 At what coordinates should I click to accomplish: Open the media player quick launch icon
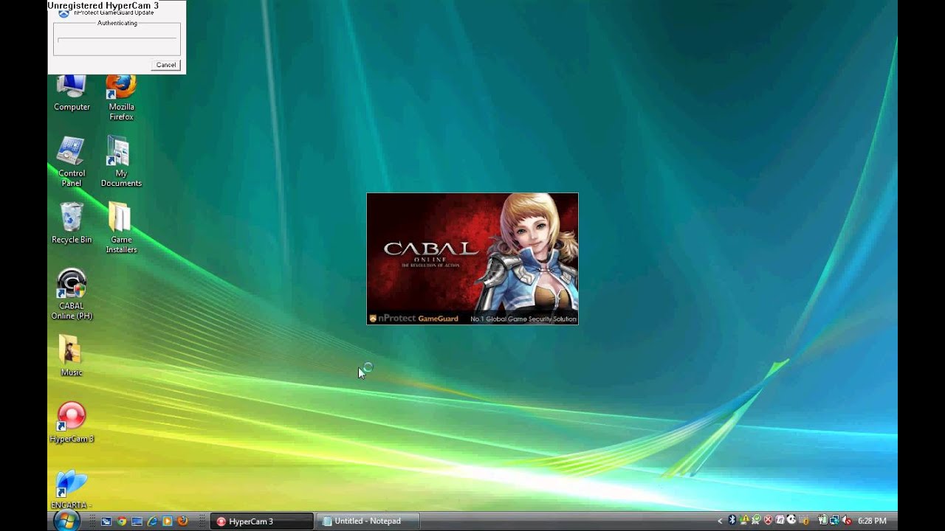168,521
